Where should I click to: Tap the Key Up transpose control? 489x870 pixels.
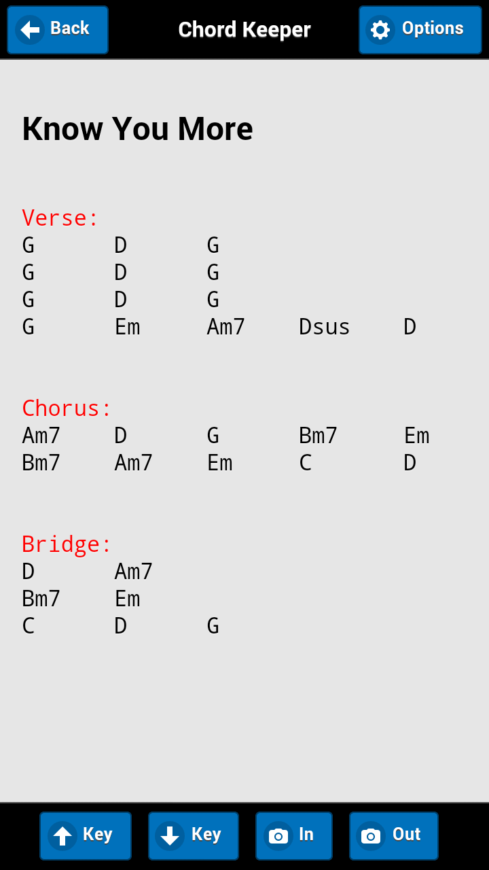pos(85,835)
